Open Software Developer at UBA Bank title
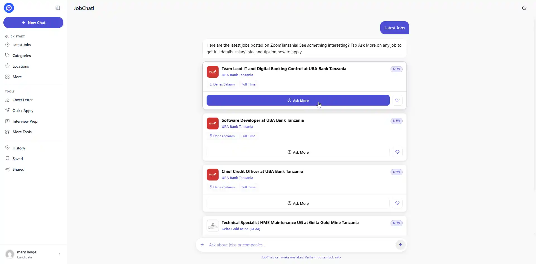Viewport: 536px width, 264px height. click(x=263, y=120)
